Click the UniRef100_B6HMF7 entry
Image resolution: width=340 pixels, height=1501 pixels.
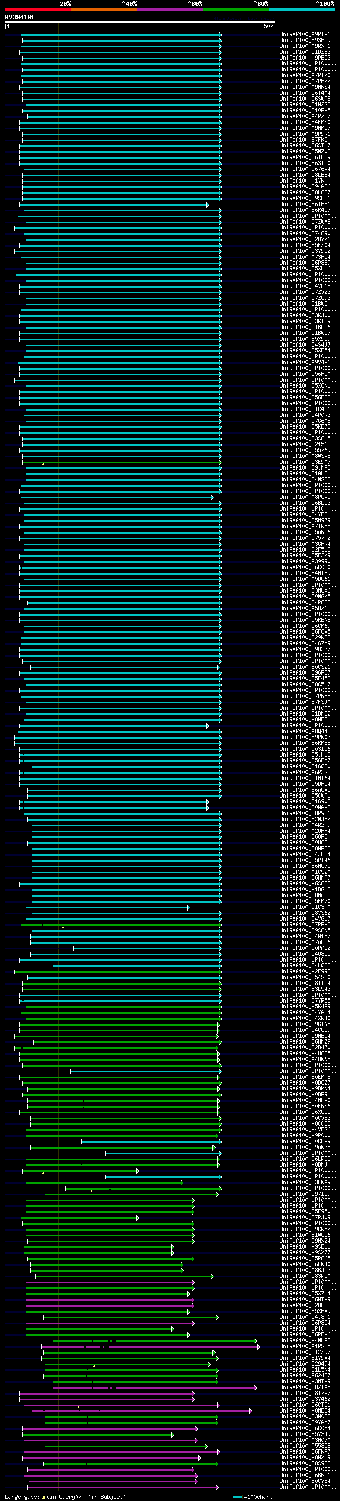(x=305, y=877)
